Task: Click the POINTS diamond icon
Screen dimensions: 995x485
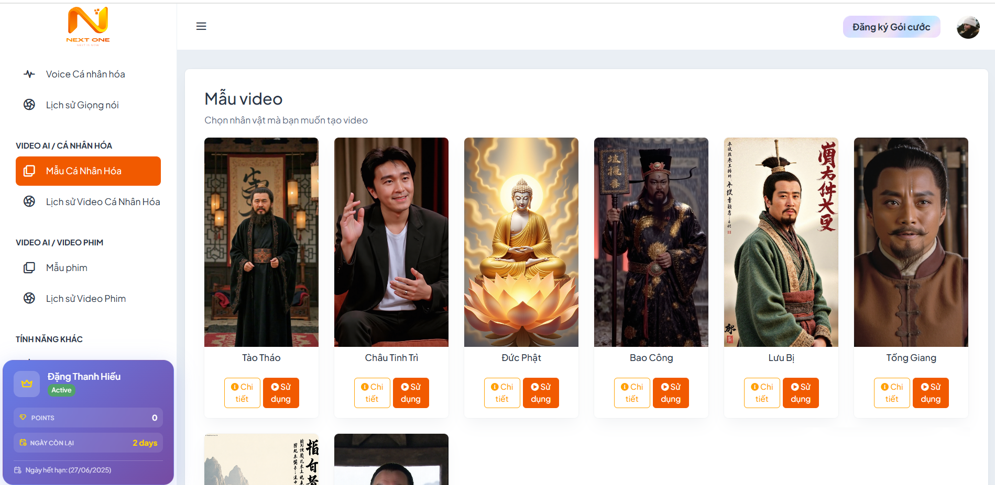Action: tap(23, 418)
